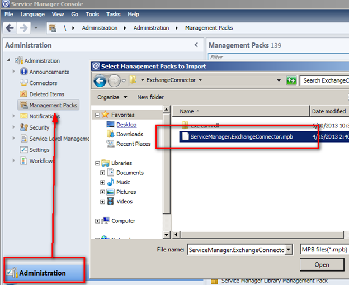Select the Videos library icon
The height and width of the screenshot is (285, 349).
pyautogui.click(x=111, y=201)
